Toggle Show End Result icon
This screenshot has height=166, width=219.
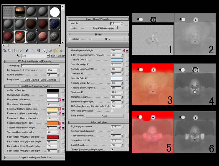[x=56, y=51]
